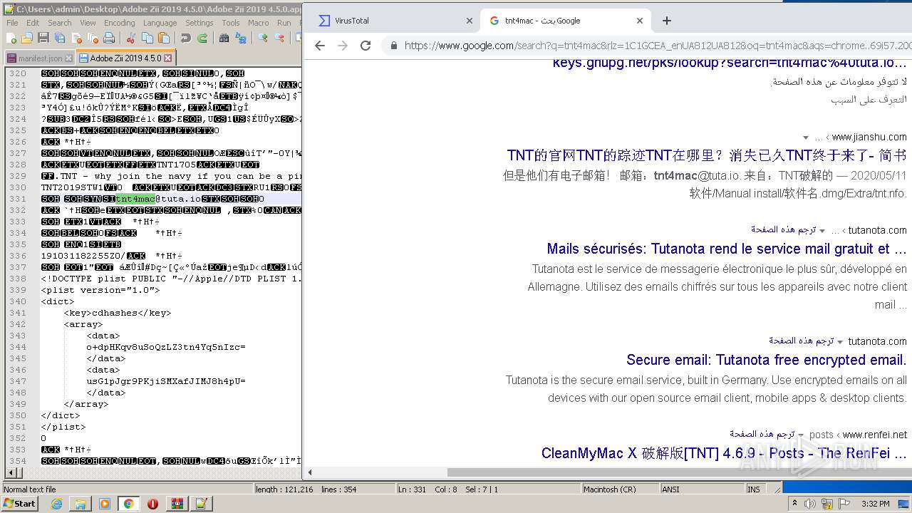Switch to the manifest.json tab
This screenshot has height=513, width=912.
click(x=39, y=58)
